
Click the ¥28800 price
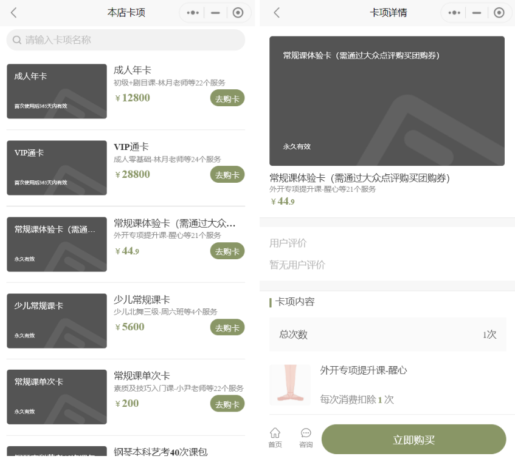133,174
